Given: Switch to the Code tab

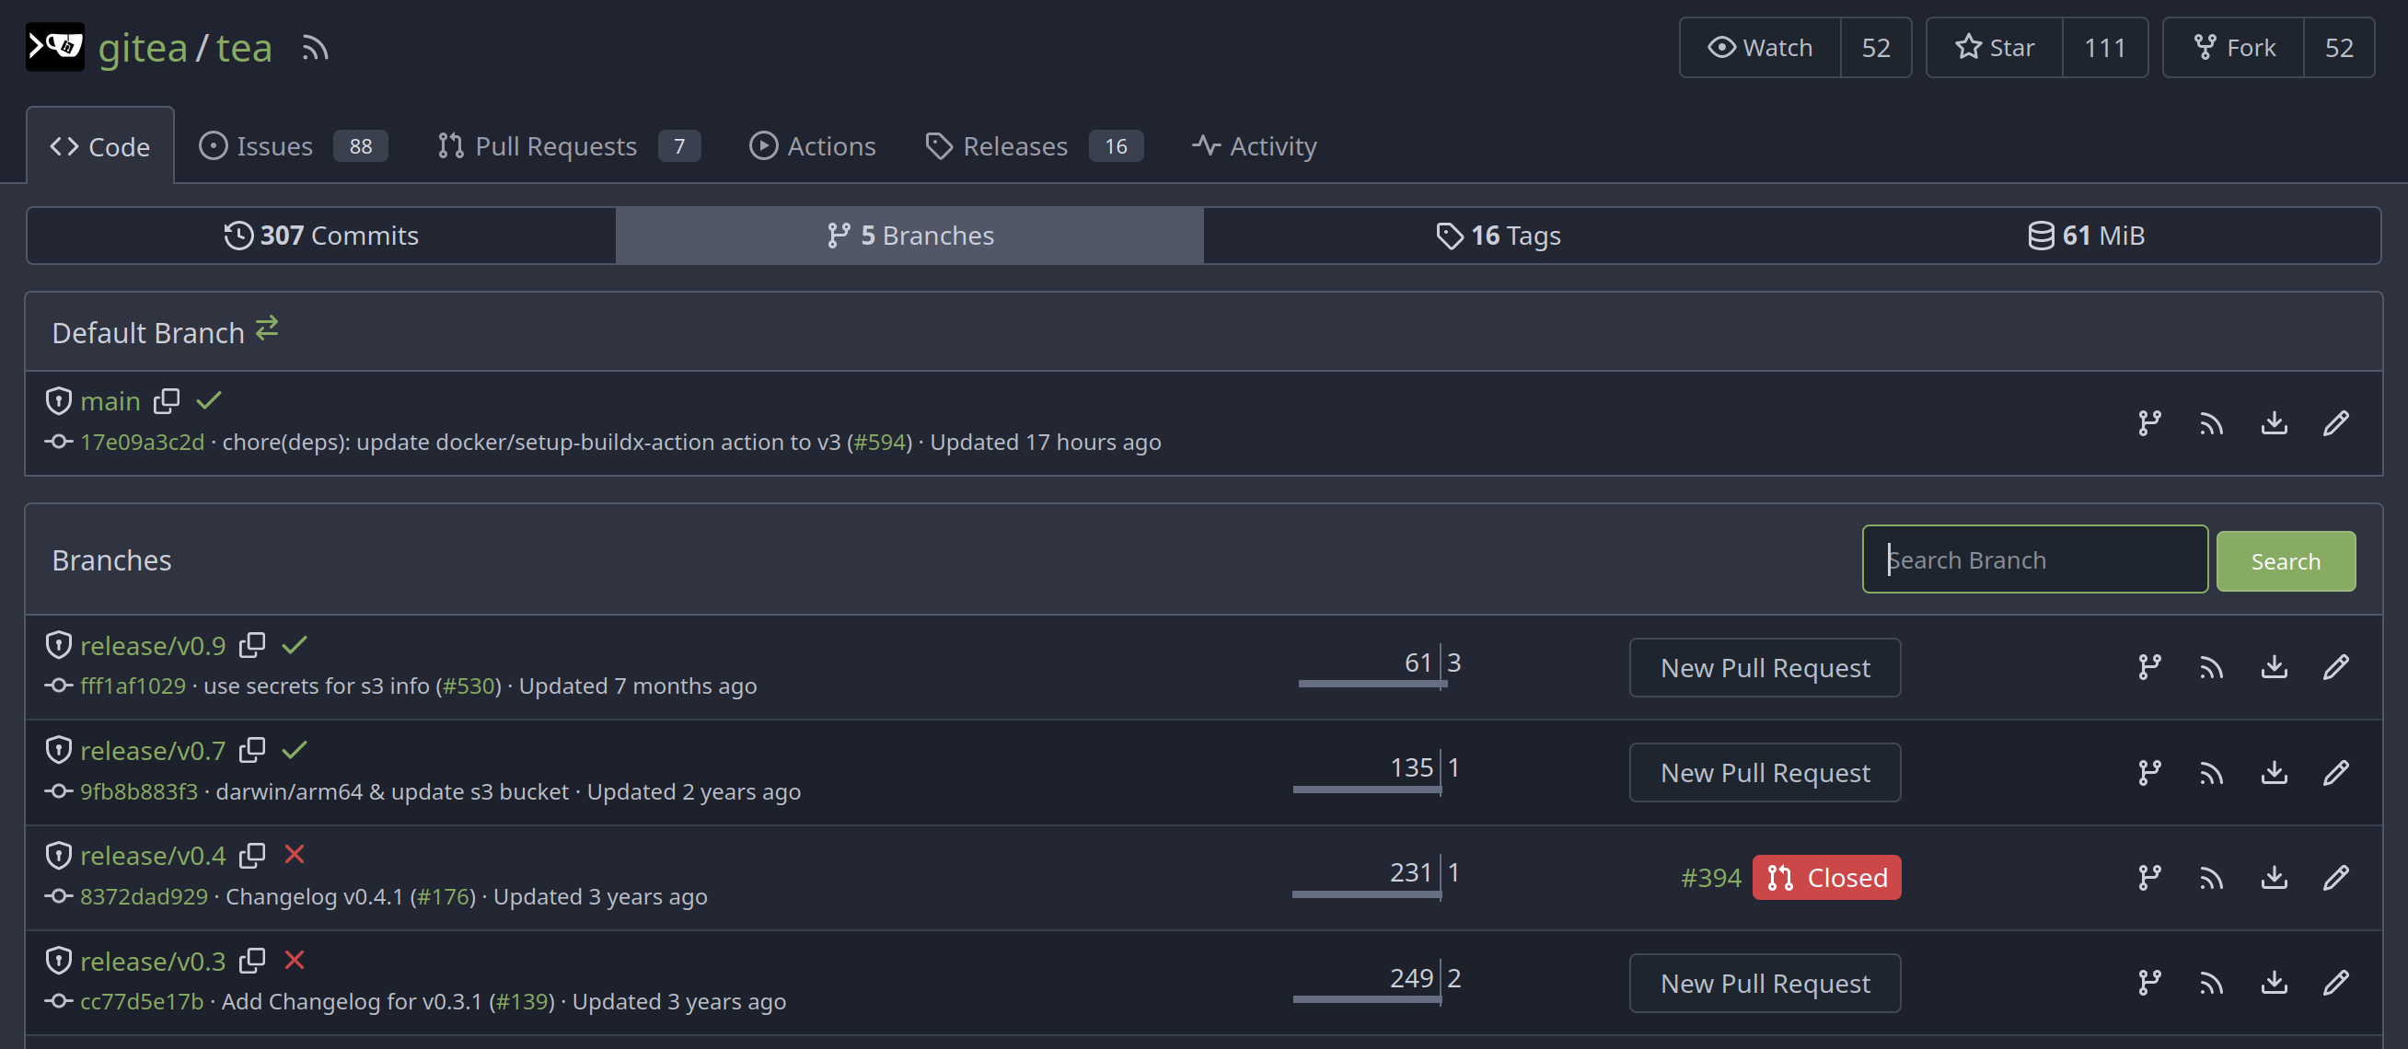Looking at the screenshot, I should coord(100,145).
